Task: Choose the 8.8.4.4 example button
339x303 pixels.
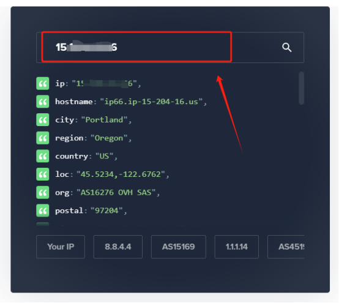Action: coord(118,247)
